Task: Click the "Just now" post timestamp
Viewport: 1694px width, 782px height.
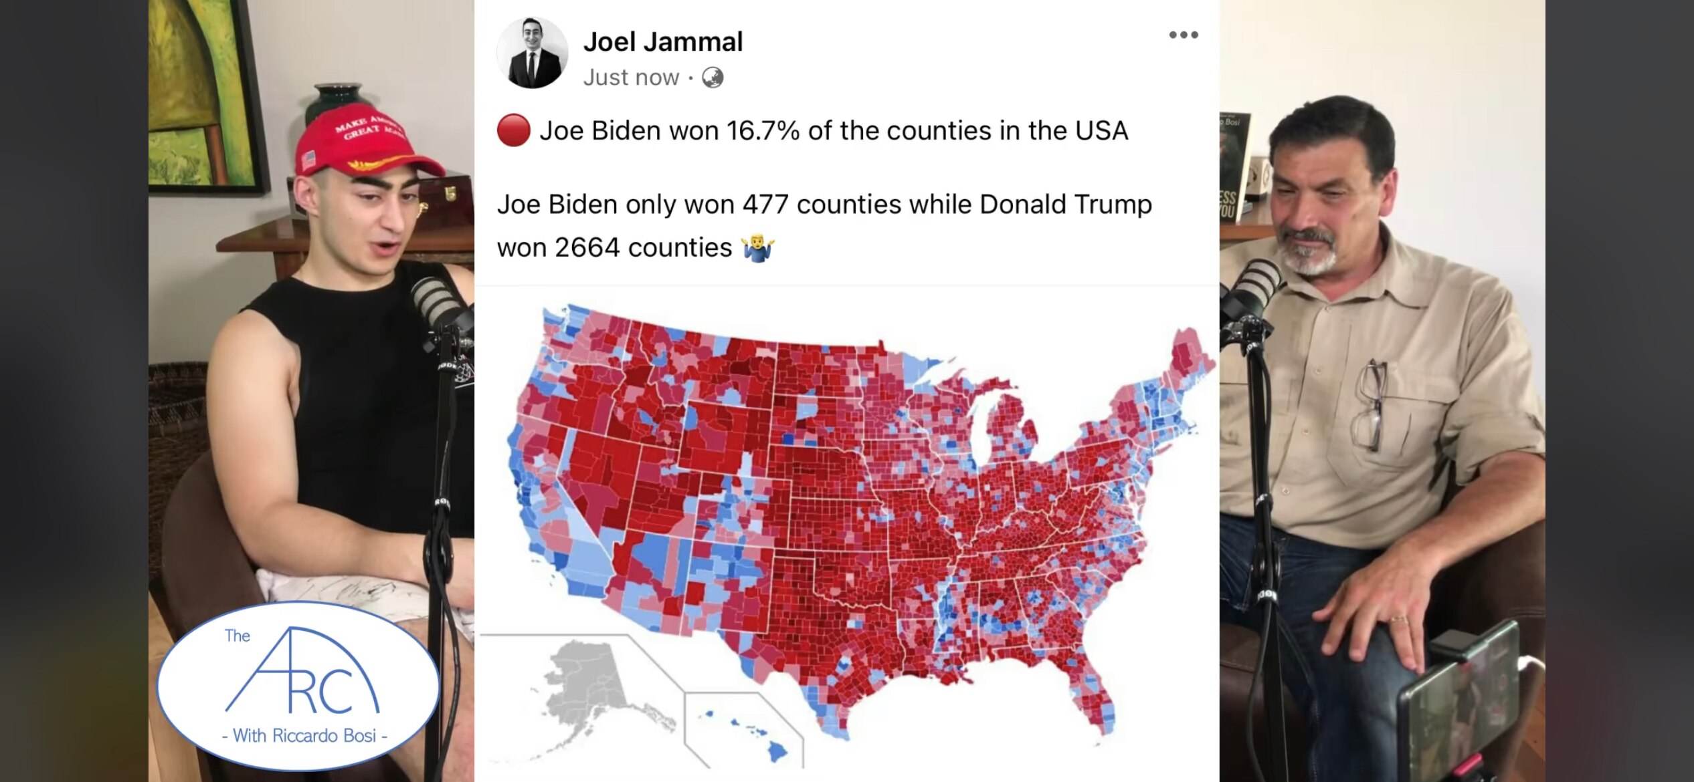Action: [631, 78]
